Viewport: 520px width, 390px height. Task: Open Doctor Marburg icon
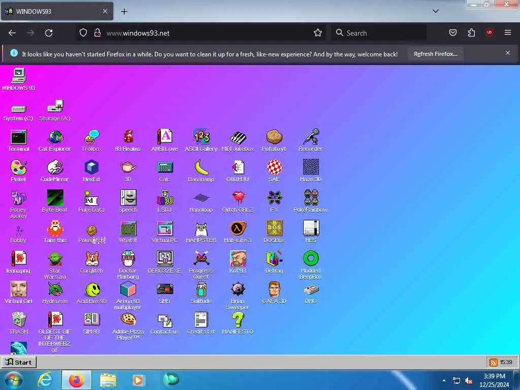click(128, 265)
